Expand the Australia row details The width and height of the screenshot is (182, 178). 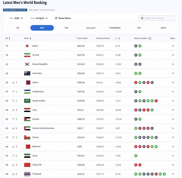[173, 73]
